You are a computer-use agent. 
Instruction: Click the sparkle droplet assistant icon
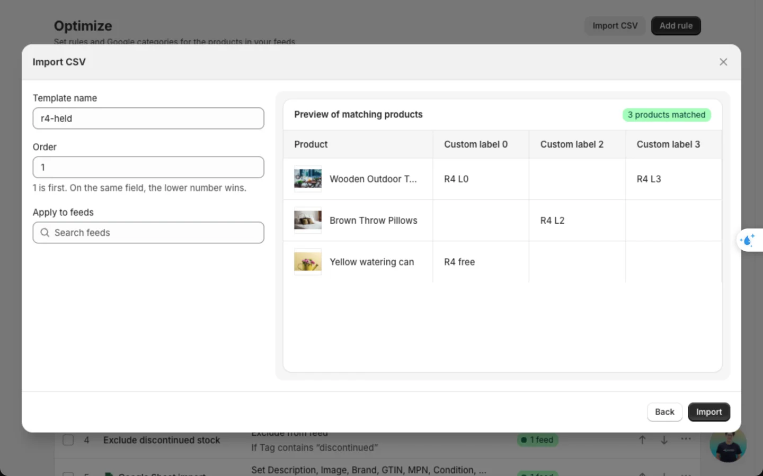(748, 240)
